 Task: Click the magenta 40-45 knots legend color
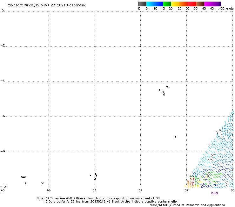pos(208,4)
